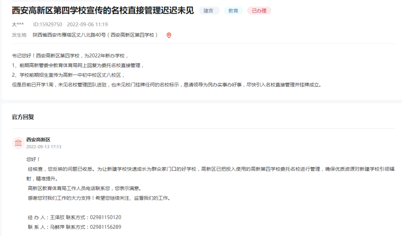
Task: Click the post title 西安高新区第四学校宣传的名校直接管理迟迟未见
Action: 103,10
